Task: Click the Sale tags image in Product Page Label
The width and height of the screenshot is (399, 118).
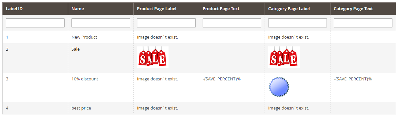Action: 153,57
